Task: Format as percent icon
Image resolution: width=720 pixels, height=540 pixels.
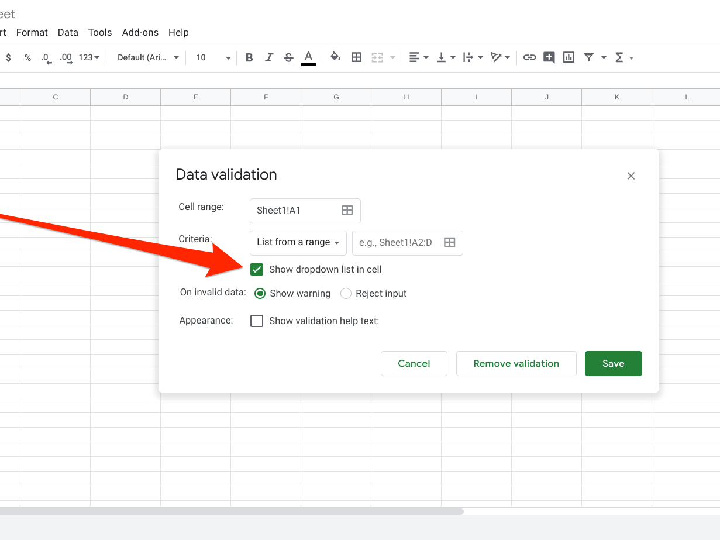Action: (x=27, y=57)
